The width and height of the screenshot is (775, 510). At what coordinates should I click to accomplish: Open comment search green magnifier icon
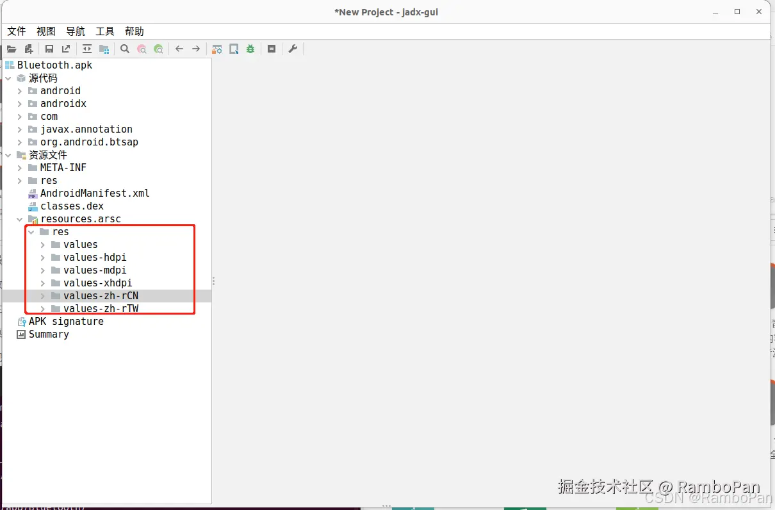[x=158, y=49]
